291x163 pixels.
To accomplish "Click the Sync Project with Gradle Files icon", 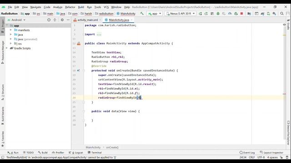I will (262, 14).
